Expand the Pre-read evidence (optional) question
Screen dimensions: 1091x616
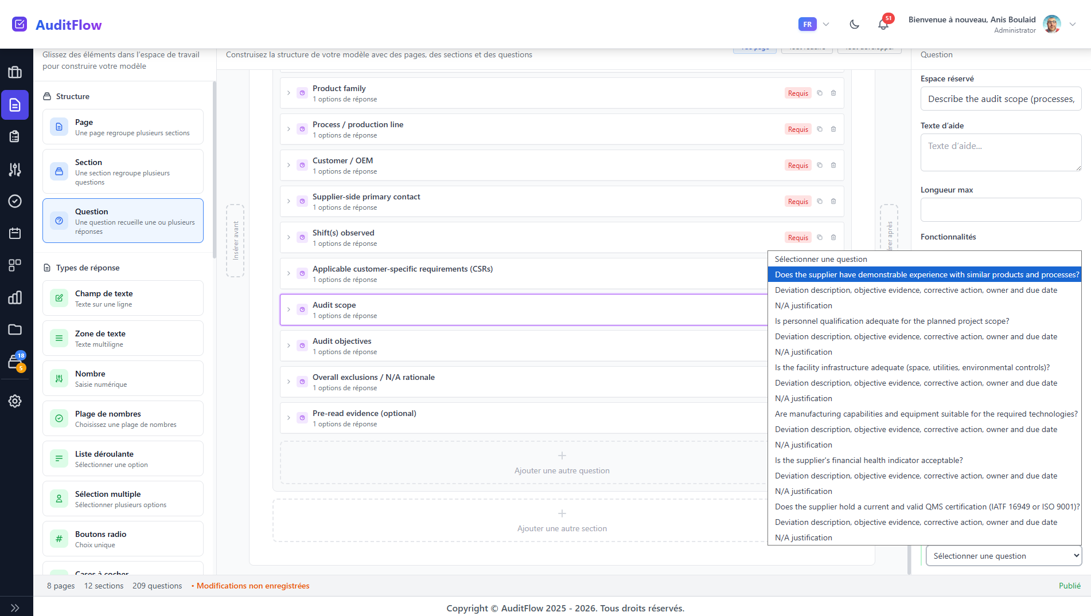tap(289, 418)
